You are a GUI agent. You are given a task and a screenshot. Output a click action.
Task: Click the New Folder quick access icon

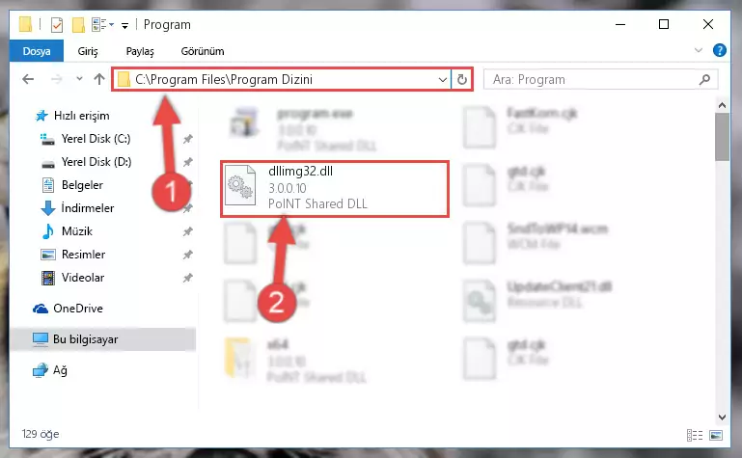(x=78, y=24)
